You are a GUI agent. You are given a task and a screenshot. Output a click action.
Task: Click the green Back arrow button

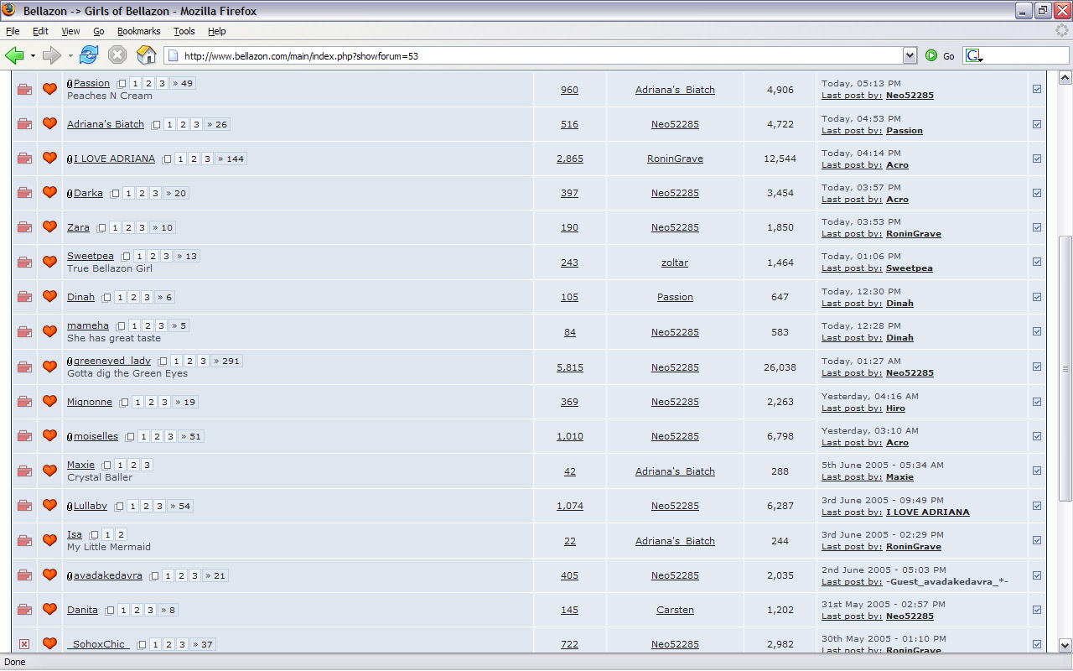(x=14, y=55)
